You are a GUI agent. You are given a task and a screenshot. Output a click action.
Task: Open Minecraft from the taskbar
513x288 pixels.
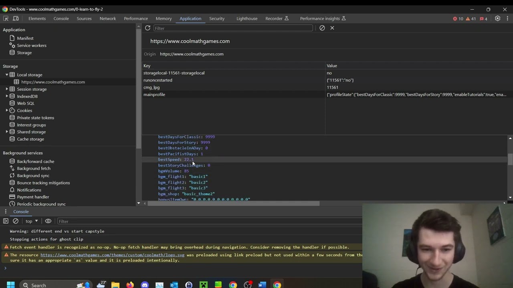click(x=204, y=285)
